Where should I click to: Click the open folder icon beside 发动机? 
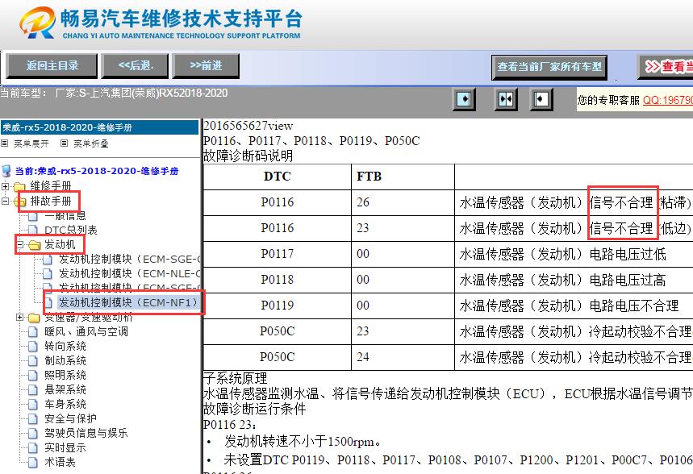34,245
